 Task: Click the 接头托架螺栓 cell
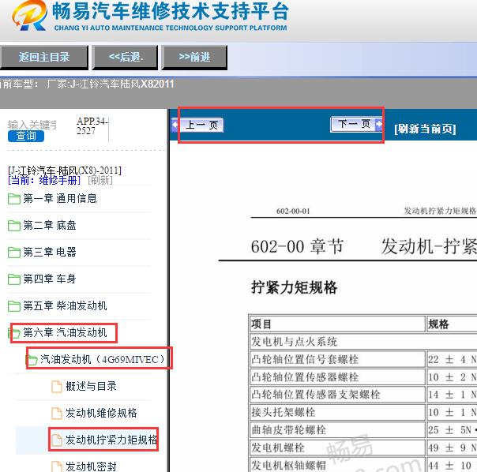click(x=337, y=412)
